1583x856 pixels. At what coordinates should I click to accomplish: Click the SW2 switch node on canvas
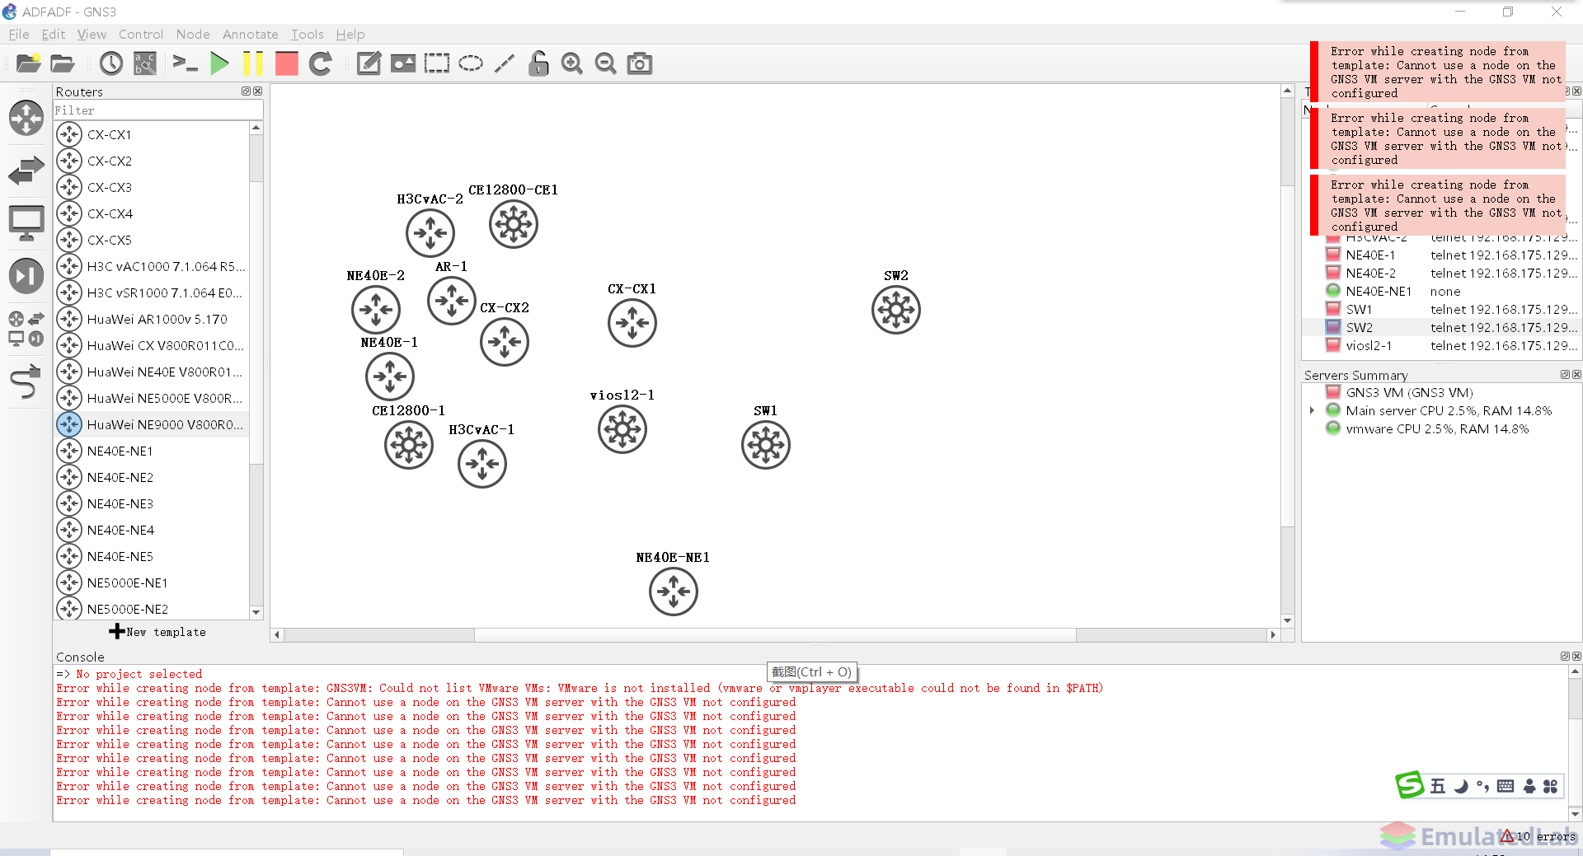tap(896, 310)
